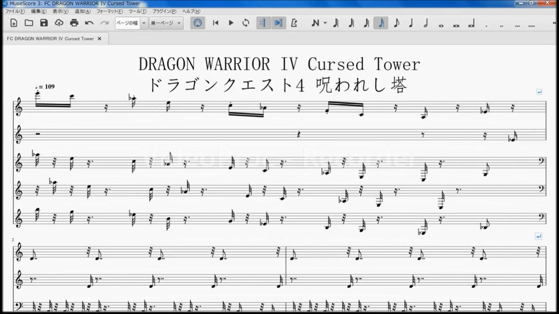Screen dimensions: 559x314
Task: Apply double augmentation dot
Action: pyautogui.click(x=501, y=25)
